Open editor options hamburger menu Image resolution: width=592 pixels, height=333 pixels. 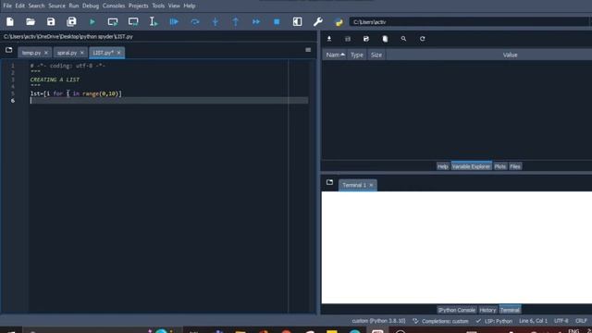point(308,50)
